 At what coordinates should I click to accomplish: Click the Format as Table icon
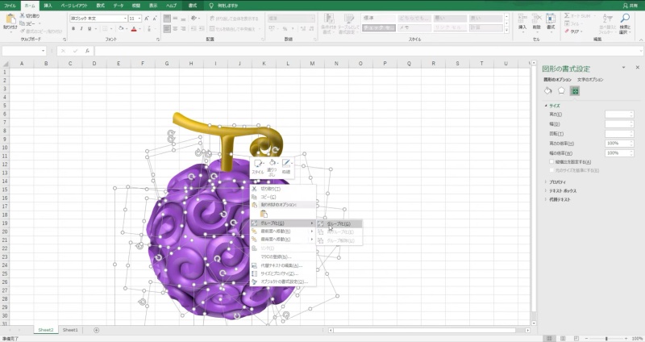[349, 19]
